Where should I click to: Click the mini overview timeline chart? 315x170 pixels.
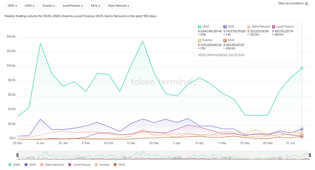[x=164, y=155]
